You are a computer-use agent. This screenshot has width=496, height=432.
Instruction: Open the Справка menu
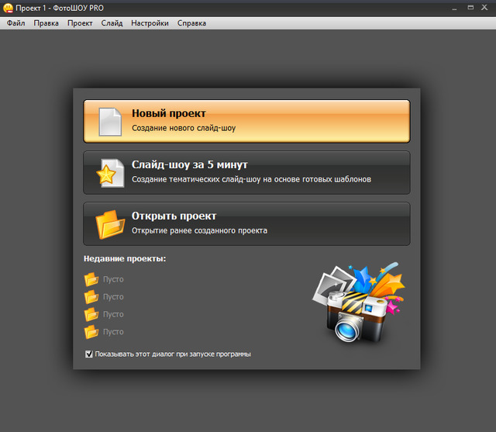[191, 23]
